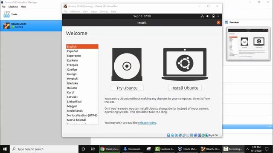This screenshot has height=153, width=273.
Task: Click the audio indicator icon in VM status bar
Action: click(x=176, y=135)
